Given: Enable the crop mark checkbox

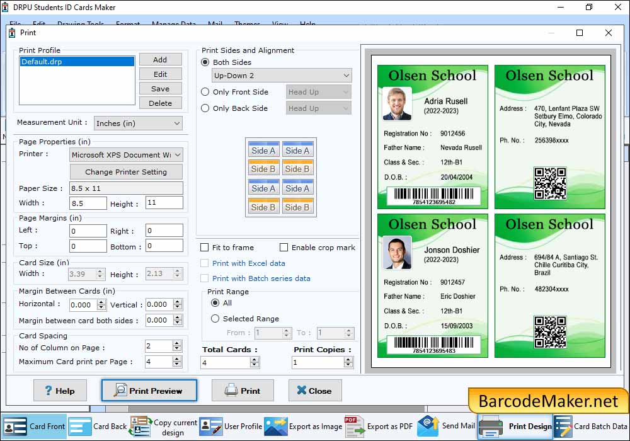Looking at the screenshot, I should coord(283,248).
